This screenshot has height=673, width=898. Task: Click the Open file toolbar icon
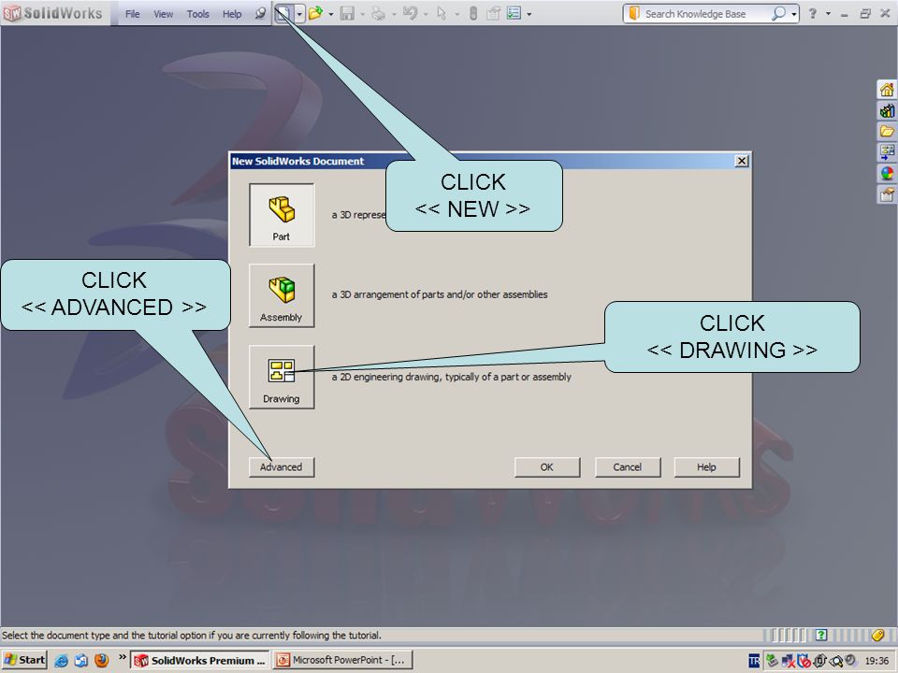coord(315,12)
